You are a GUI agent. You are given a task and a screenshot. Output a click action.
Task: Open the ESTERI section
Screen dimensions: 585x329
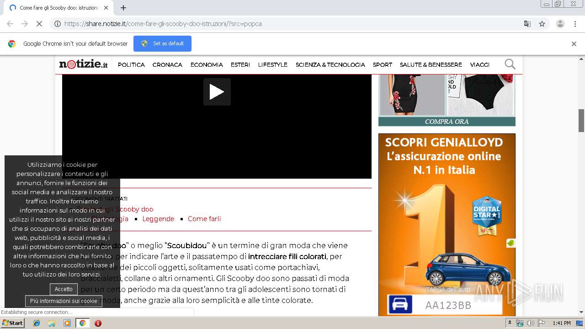[240, 65]
